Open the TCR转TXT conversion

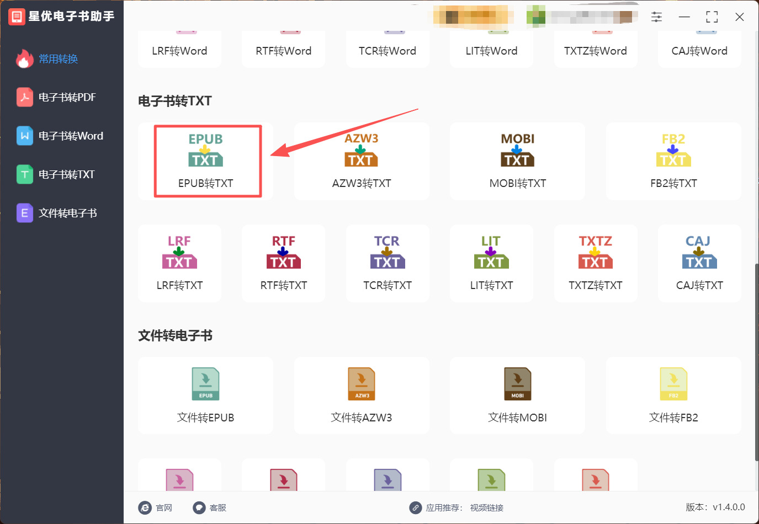point(388,263)
